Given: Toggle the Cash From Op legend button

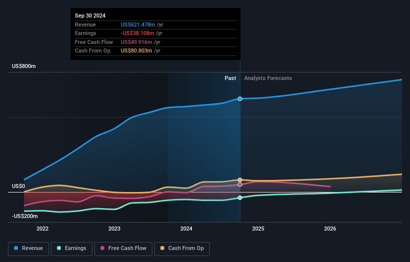Looking at the screenshot, I should click(182, 248).
